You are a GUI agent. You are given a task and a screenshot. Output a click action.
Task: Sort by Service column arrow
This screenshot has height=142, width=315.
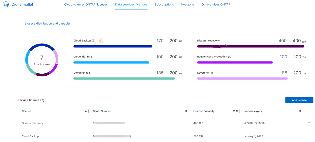pos(86,111)
